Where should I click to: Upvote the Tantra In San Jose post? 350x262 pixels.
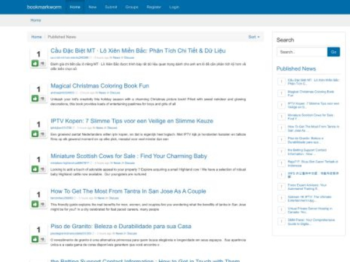pyautogui.click(x=35, y=204)
